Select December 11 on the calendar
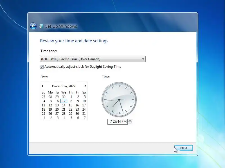This screenshot has width=225, height=168. tap(44, 105)
